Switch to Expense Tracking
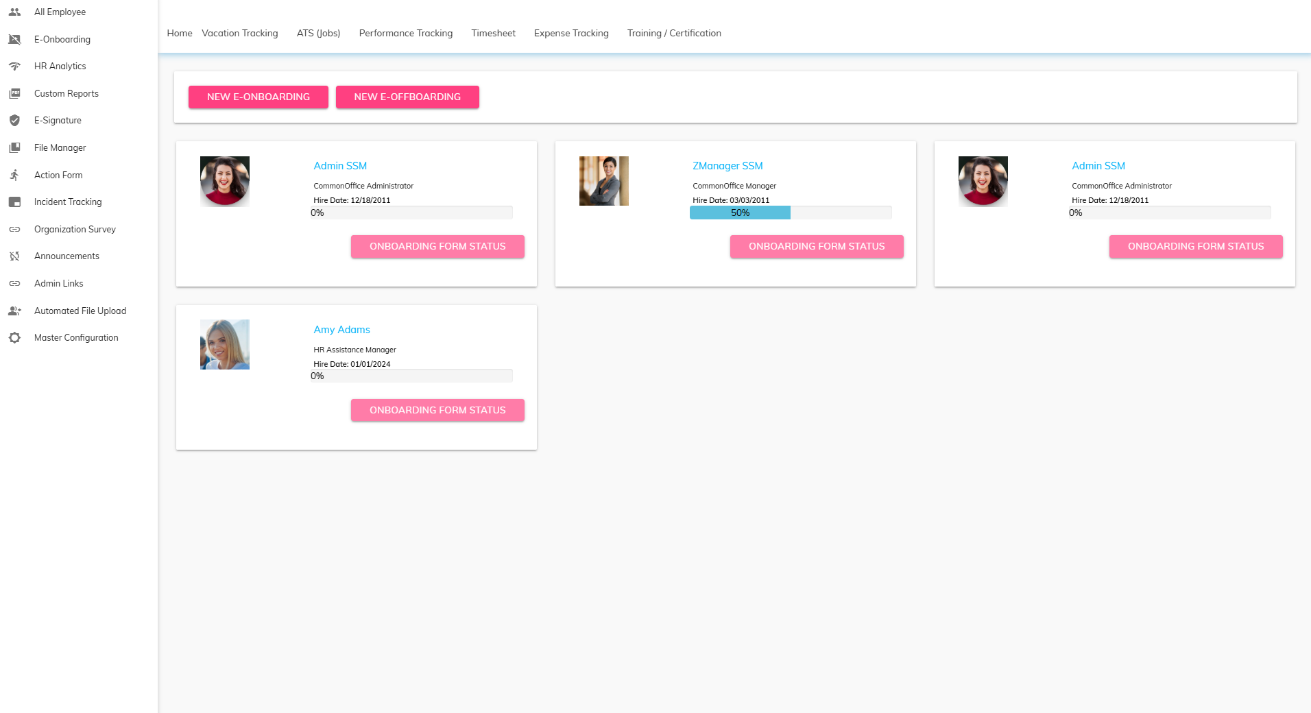The height and width of the screenshot is (713, 1311). [x=570, y=33]
